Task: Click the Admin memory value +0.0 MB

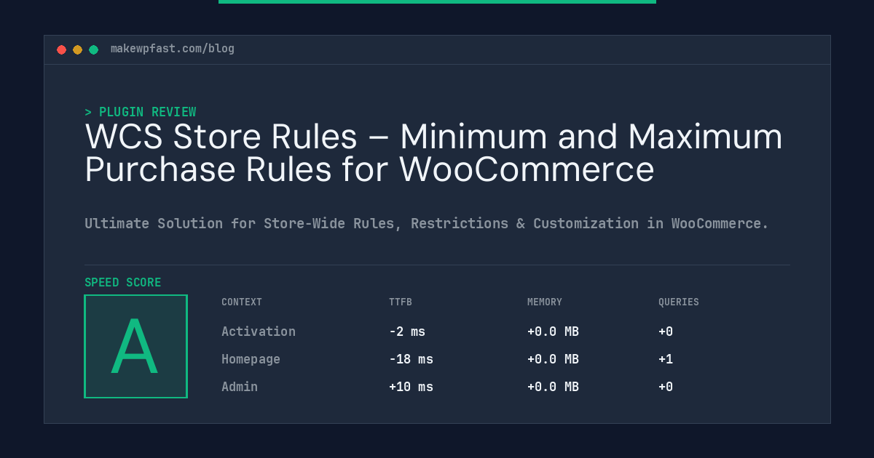Action: click(553, 387)
